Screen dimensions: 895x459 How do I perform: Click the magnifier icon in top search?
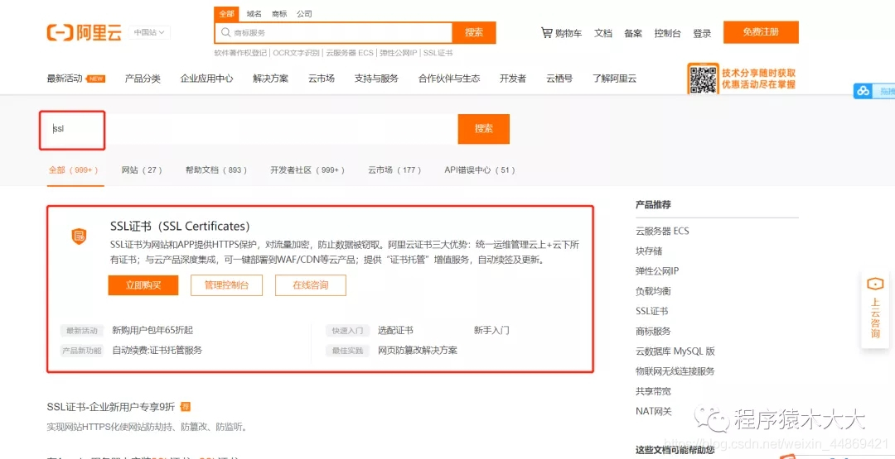[225, 33]
